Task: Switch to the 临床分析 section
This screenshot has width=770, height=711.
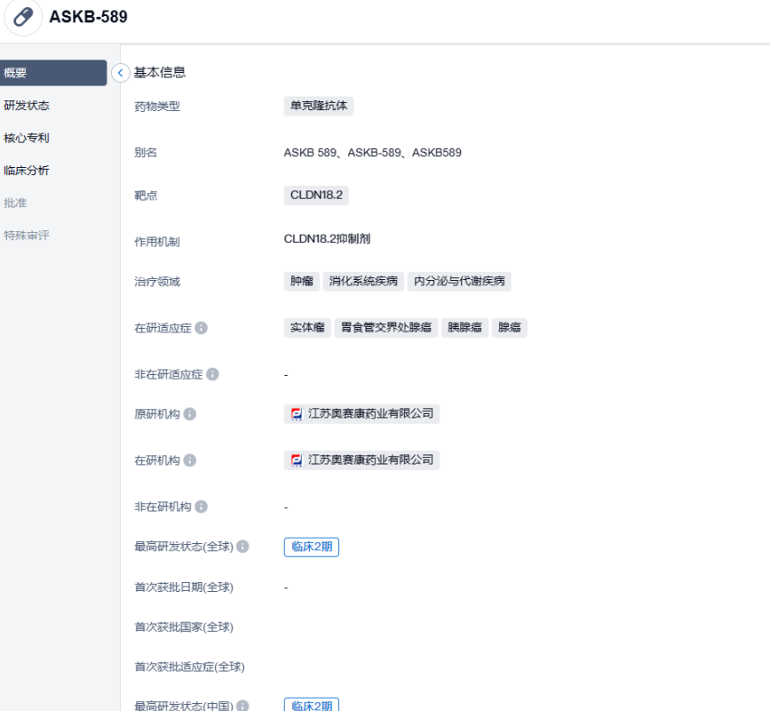Action: tap(27, 171)
